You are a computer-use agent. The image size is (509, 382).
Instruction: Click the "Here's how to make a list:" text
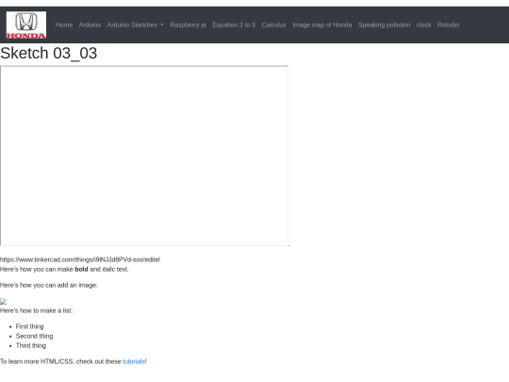(x=37, y=310)
